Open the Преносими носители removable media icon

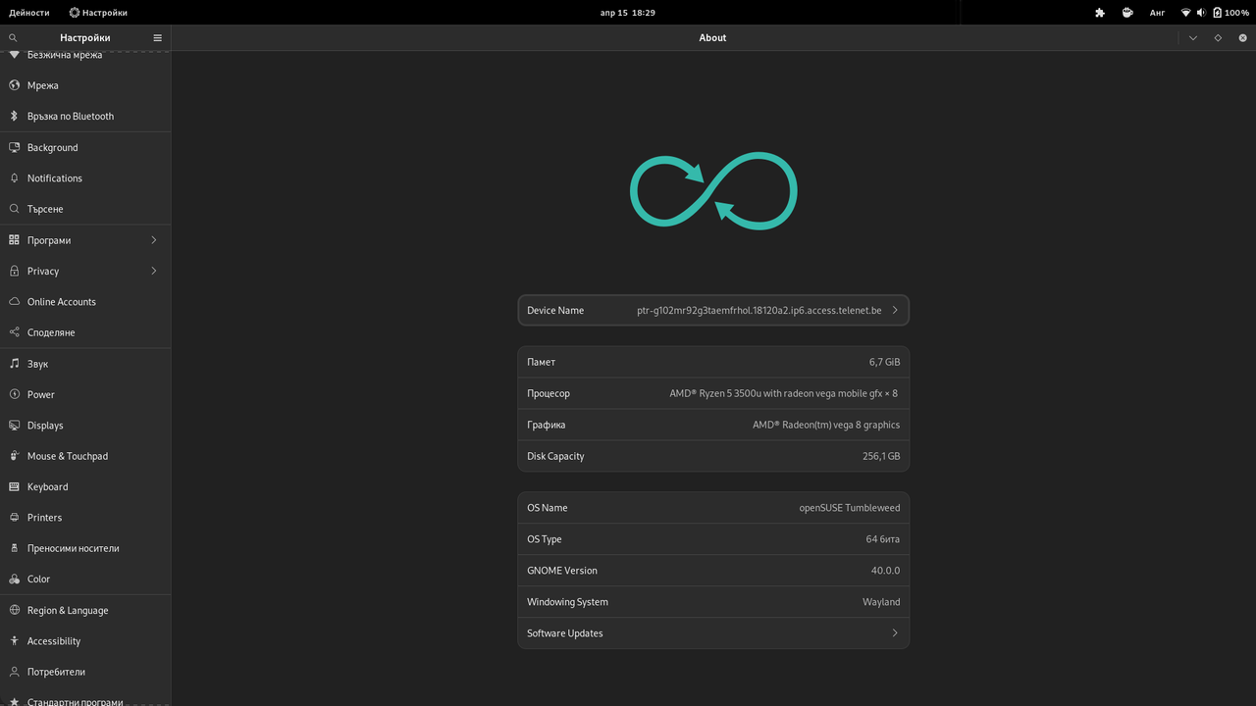[x=14, y=548]
